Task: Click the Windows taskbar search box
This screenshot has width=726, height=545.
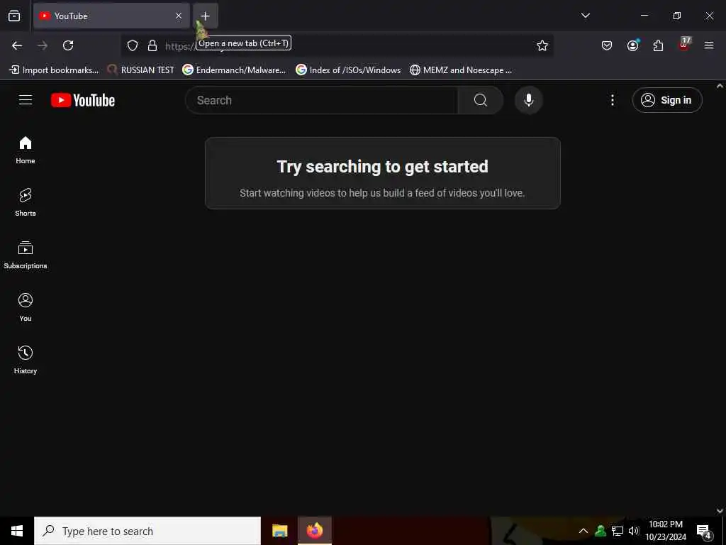Action: (x=147, y=531)
